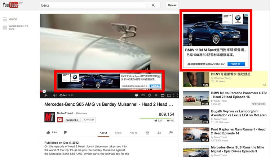Image resolution: width=270 pixels, height=157 pixels.
Task: Select the About tab
Action: [x=103, y=133]
